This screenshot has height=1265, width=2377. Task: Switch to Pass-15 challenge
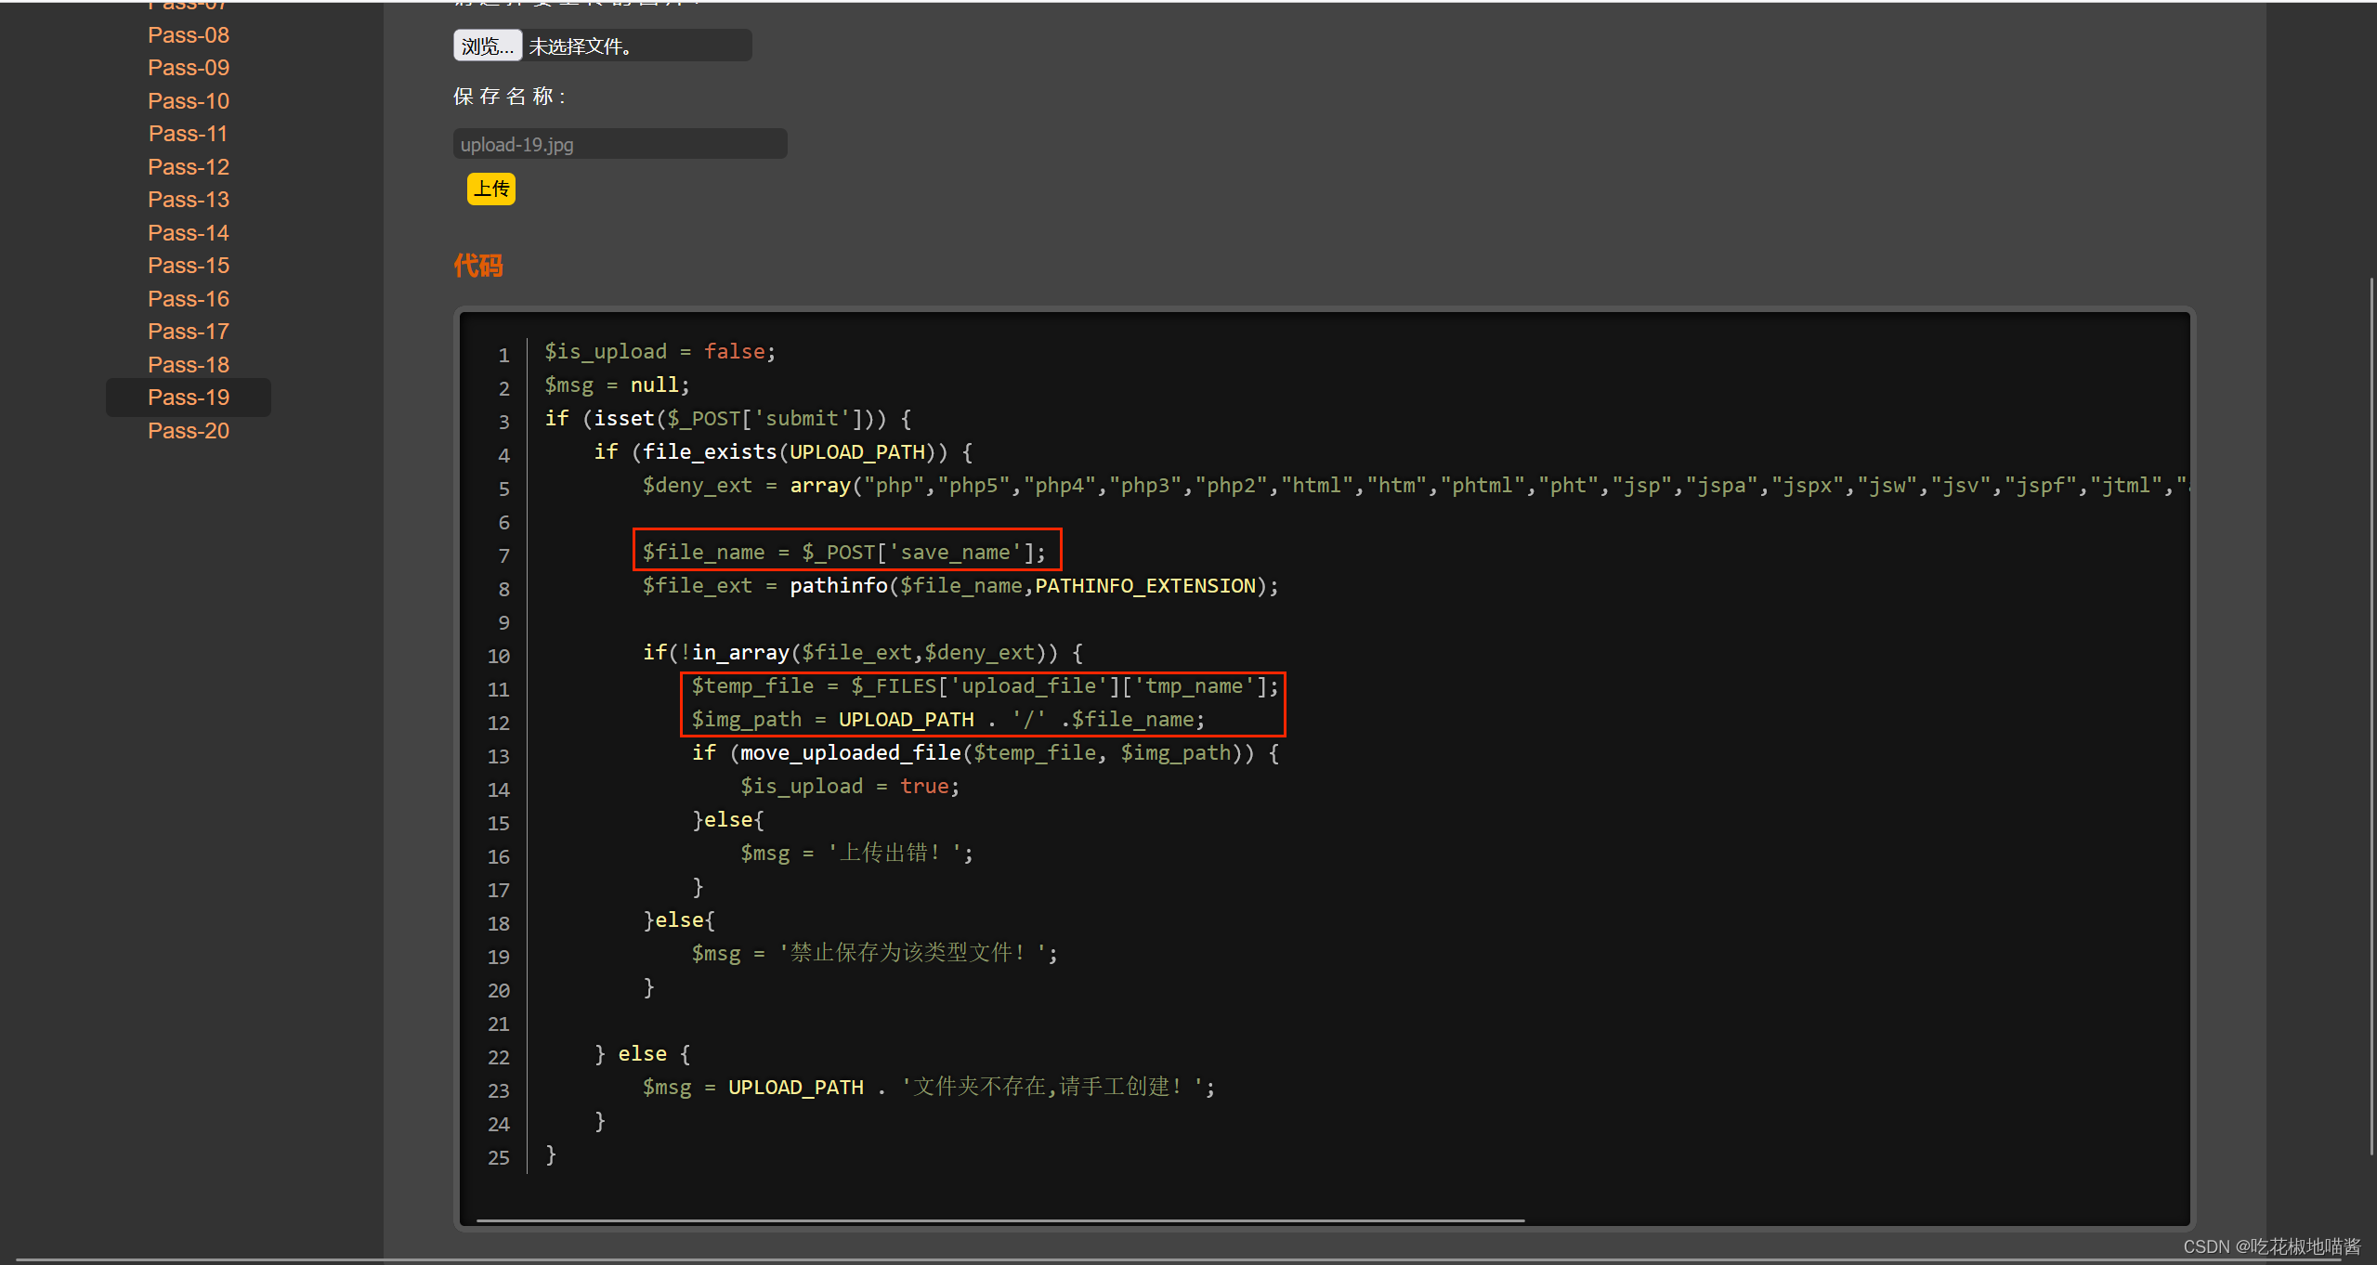pos(188,266)
